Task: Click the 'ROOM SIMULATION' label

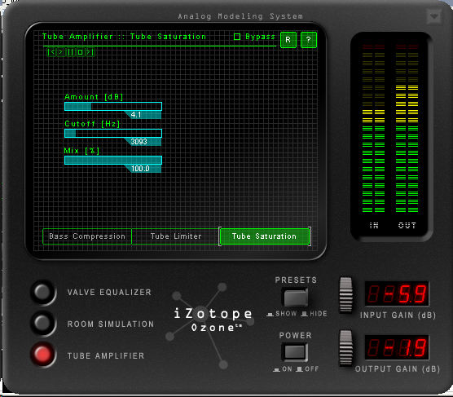Action: pos(111,324)
